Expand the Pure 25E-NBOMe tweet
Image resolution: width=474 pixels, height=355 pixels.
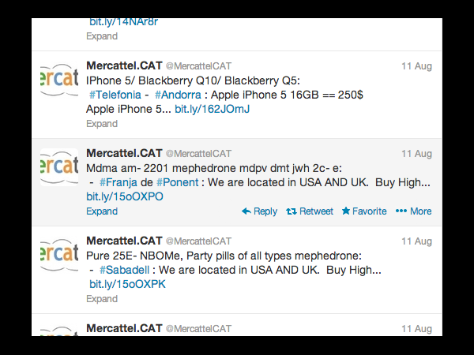pyautogui.click(x=102, y=298)
